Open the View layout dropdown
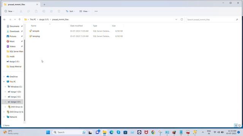243x136 pixels. tap(84, 11)
